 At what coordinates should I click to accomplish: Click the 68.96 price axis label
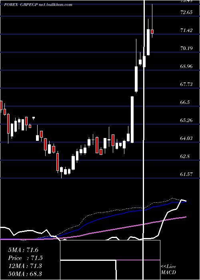(186, 66)
